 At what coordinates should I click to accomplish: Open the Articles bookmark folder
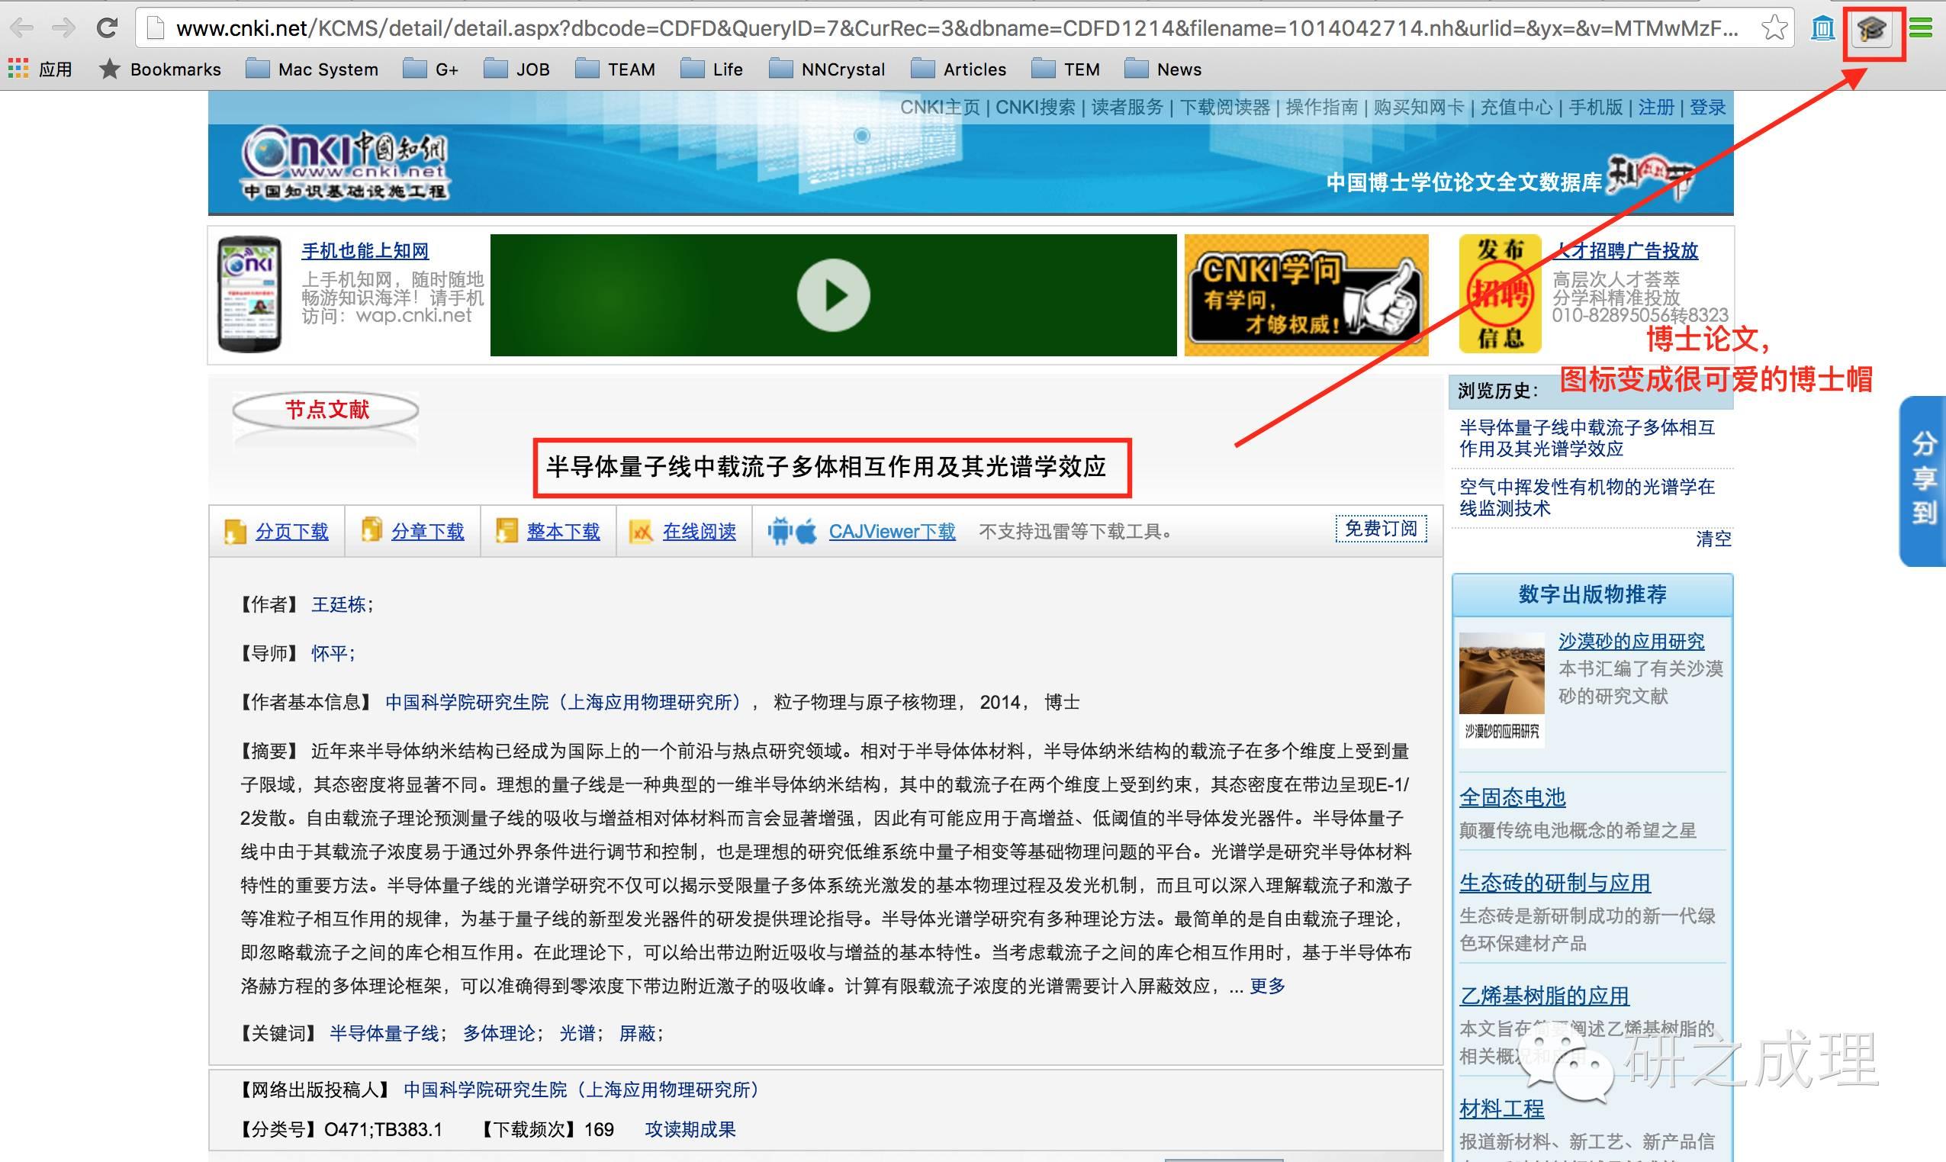click(x=959, y=69)
